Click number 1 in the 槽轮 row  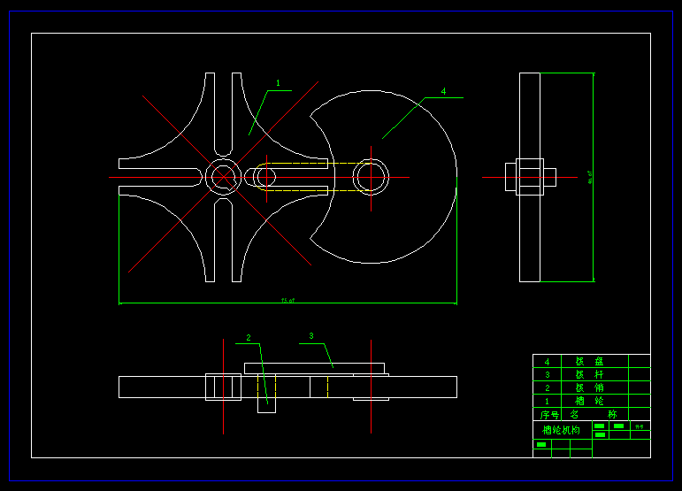coord(548,401)
